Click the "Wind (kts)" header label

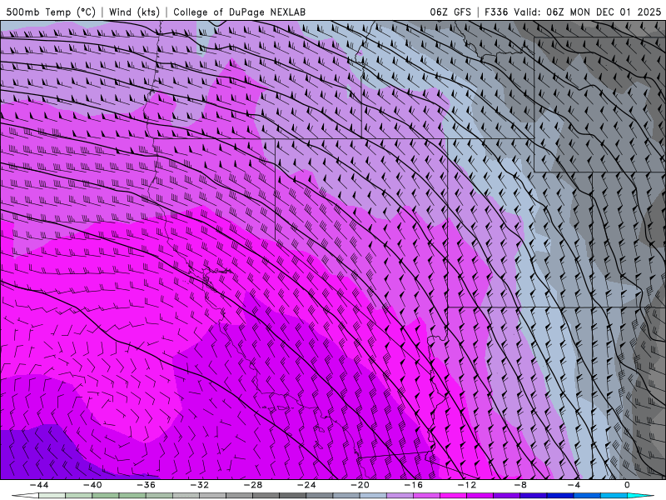[x=134, y=12]
